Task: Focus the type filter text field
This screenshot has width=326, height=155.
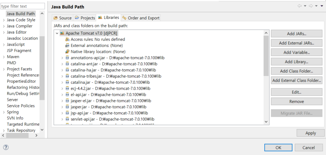Action: [x=23, y=6]
